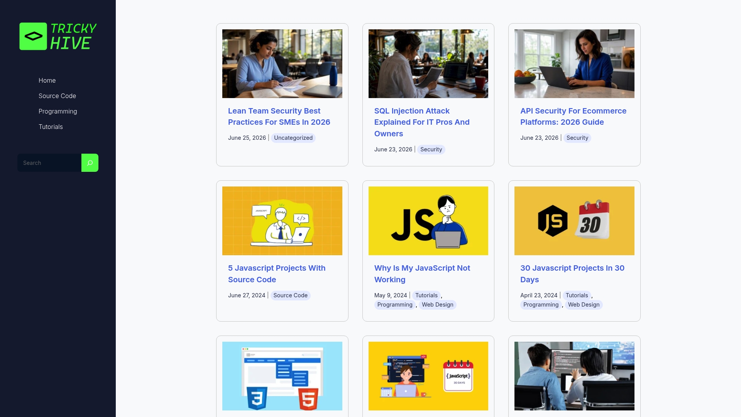This screenshot has width=741, height=417.
Task: Click the June 27, 2024 date text
Action: click(247, 295)
